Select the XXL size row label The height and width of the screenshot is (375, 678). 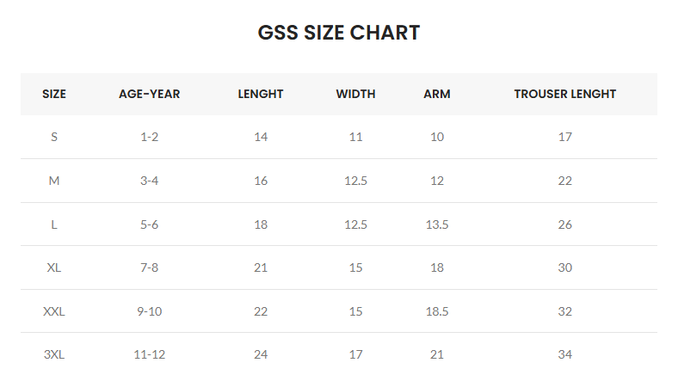(x=54, y=311)
